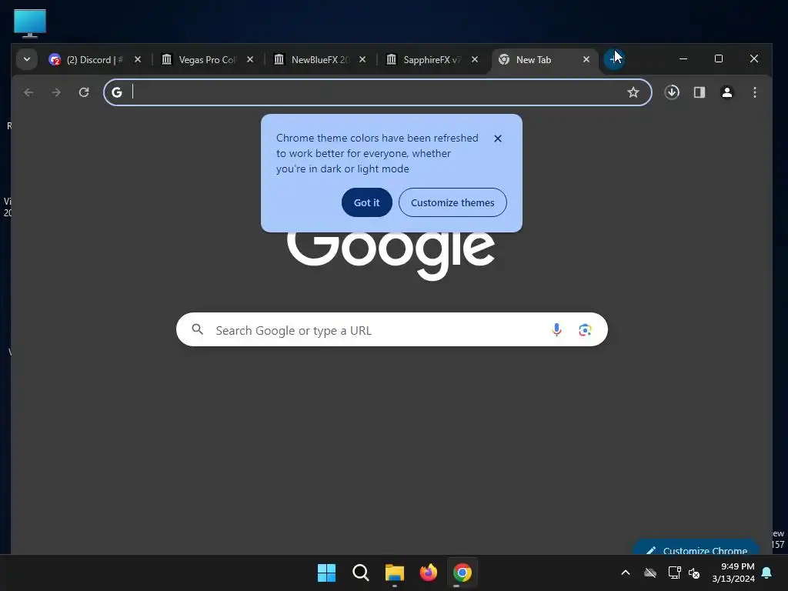788x591 pixels.
Task: Open a new tab with plus button
Action: pyautogui.click(x=613, y=59)
